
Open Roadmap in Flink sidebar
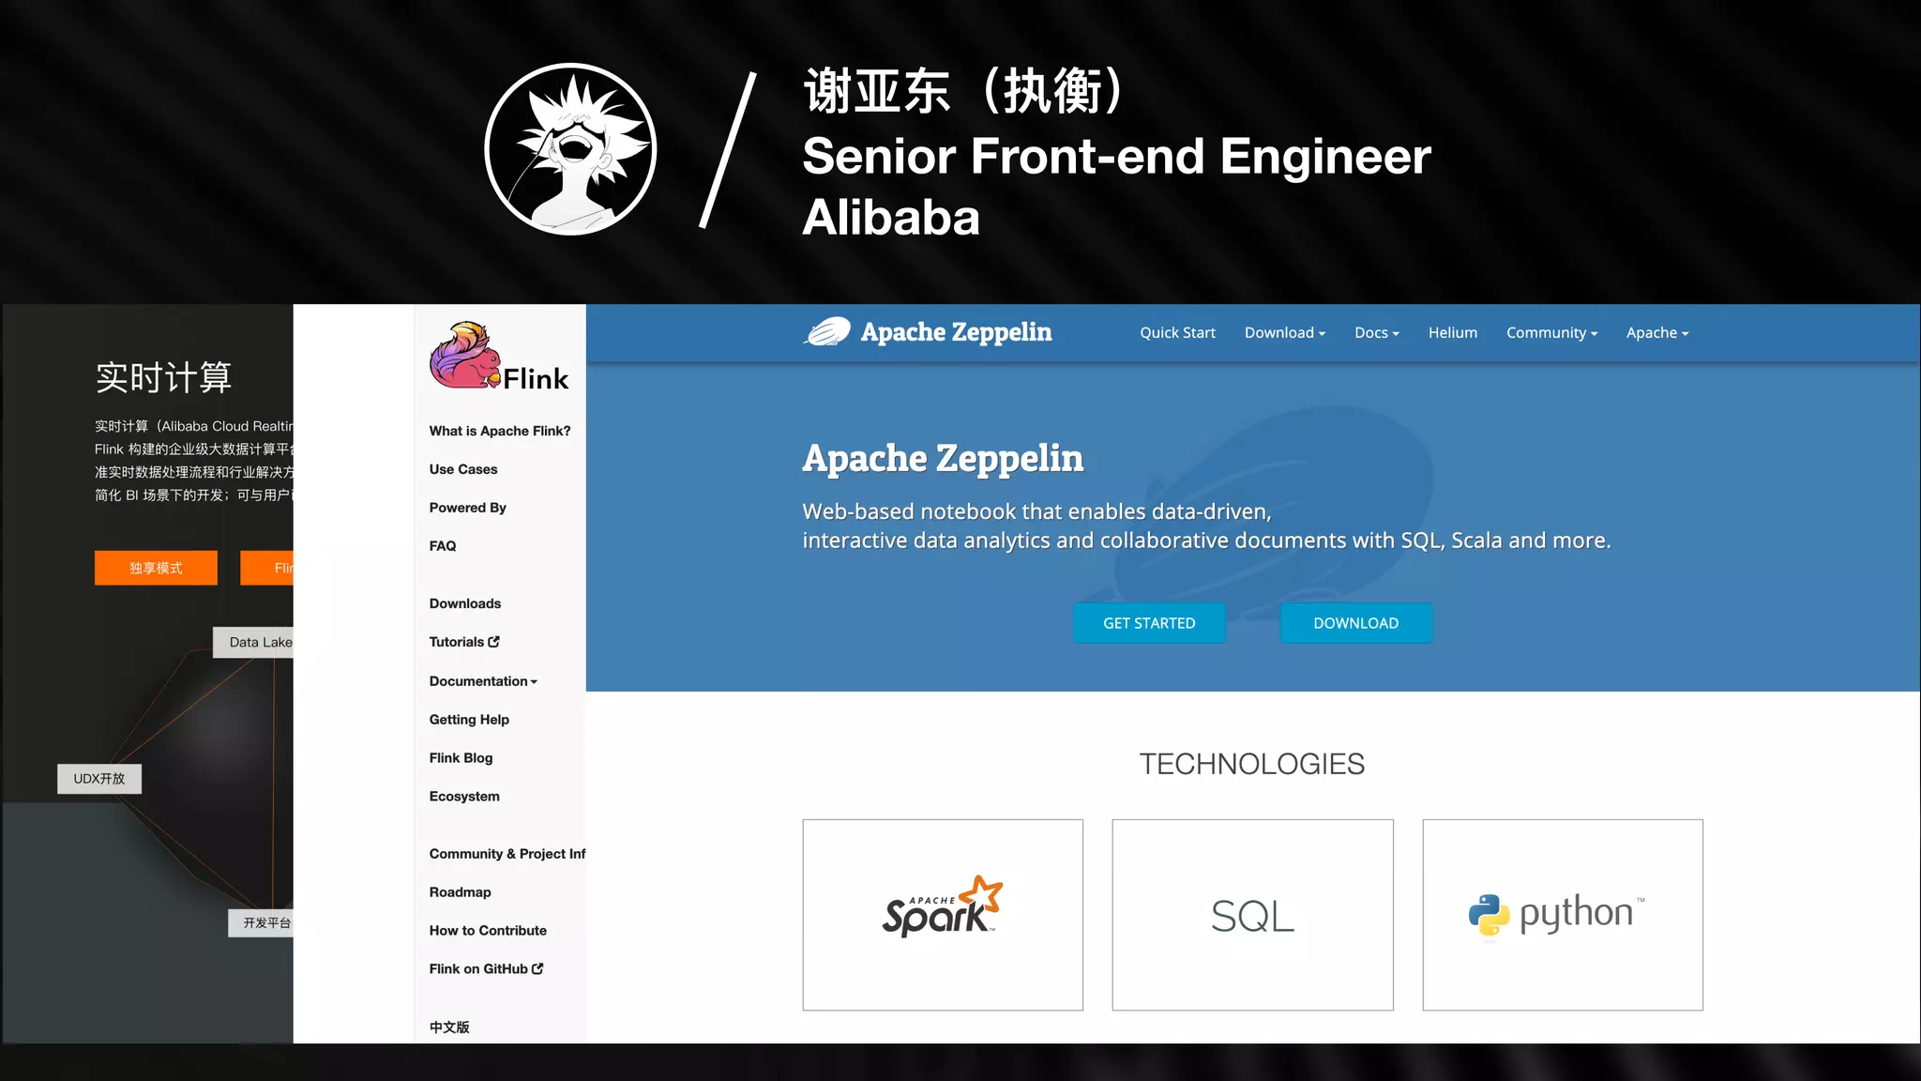tap(461, 892)
